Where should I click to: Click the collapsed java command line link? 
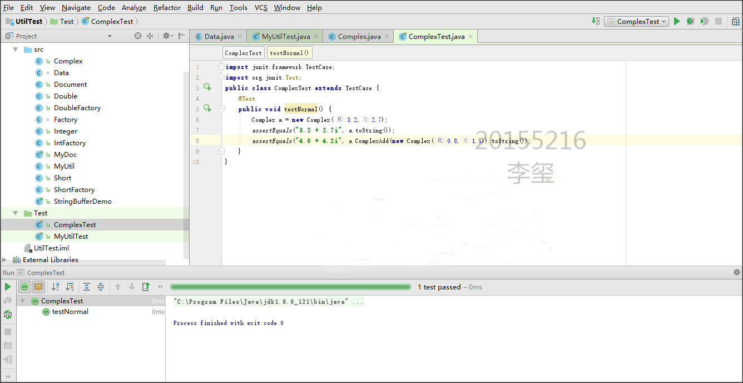tap(268, 302)
